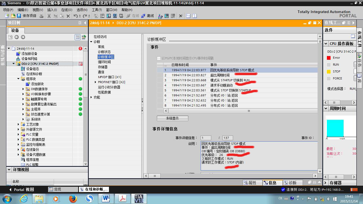
Task: Open Internet Explorer from the taskbar
Action: click(x=24, y=198)
